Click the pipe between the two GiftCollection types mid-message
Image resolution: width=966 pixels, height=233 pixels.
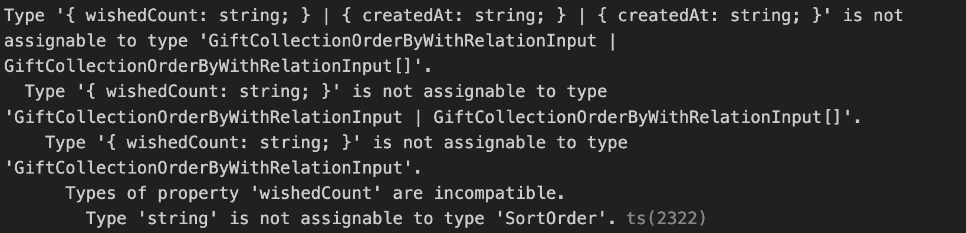coord(418,117)
